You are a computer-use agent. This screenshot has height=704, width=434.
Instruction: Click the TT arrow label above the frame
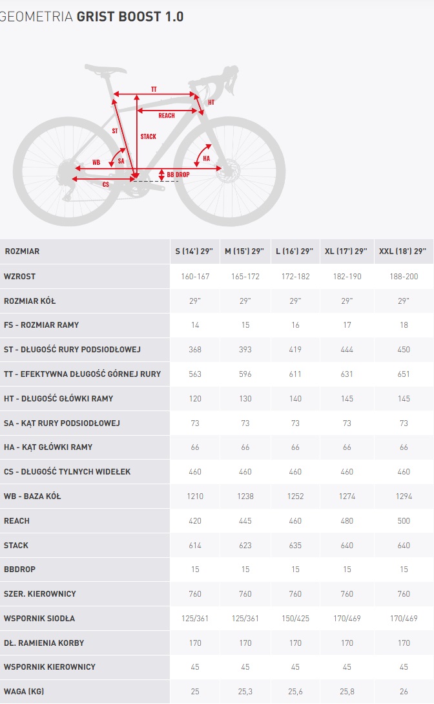pyautogui.click(x=154, y=89)
